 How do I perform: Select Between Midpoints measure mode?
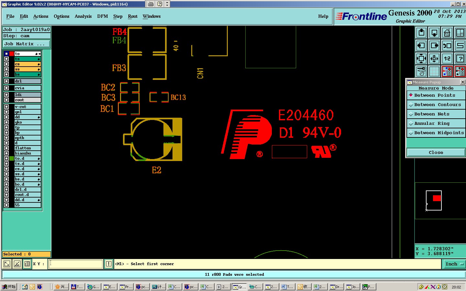coord(436,133)
